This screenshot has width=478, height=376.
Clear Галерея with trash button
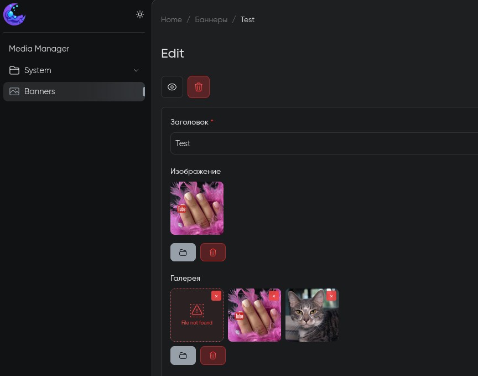pos(213,356)
